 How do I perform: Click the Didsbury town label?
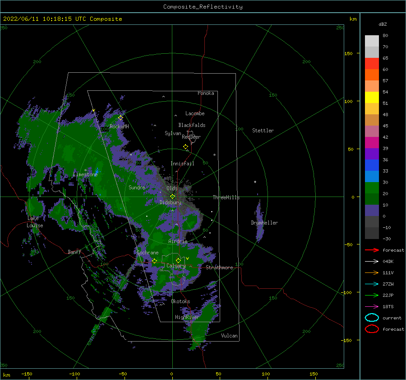click(x=171, y=202)
